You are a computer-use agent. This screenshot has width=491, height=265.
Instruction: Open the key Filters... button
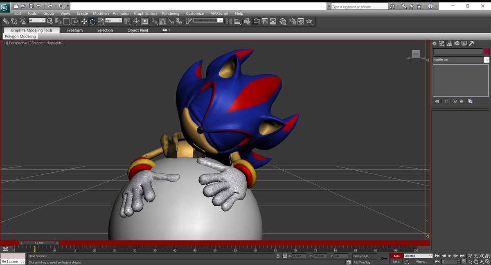421,262
